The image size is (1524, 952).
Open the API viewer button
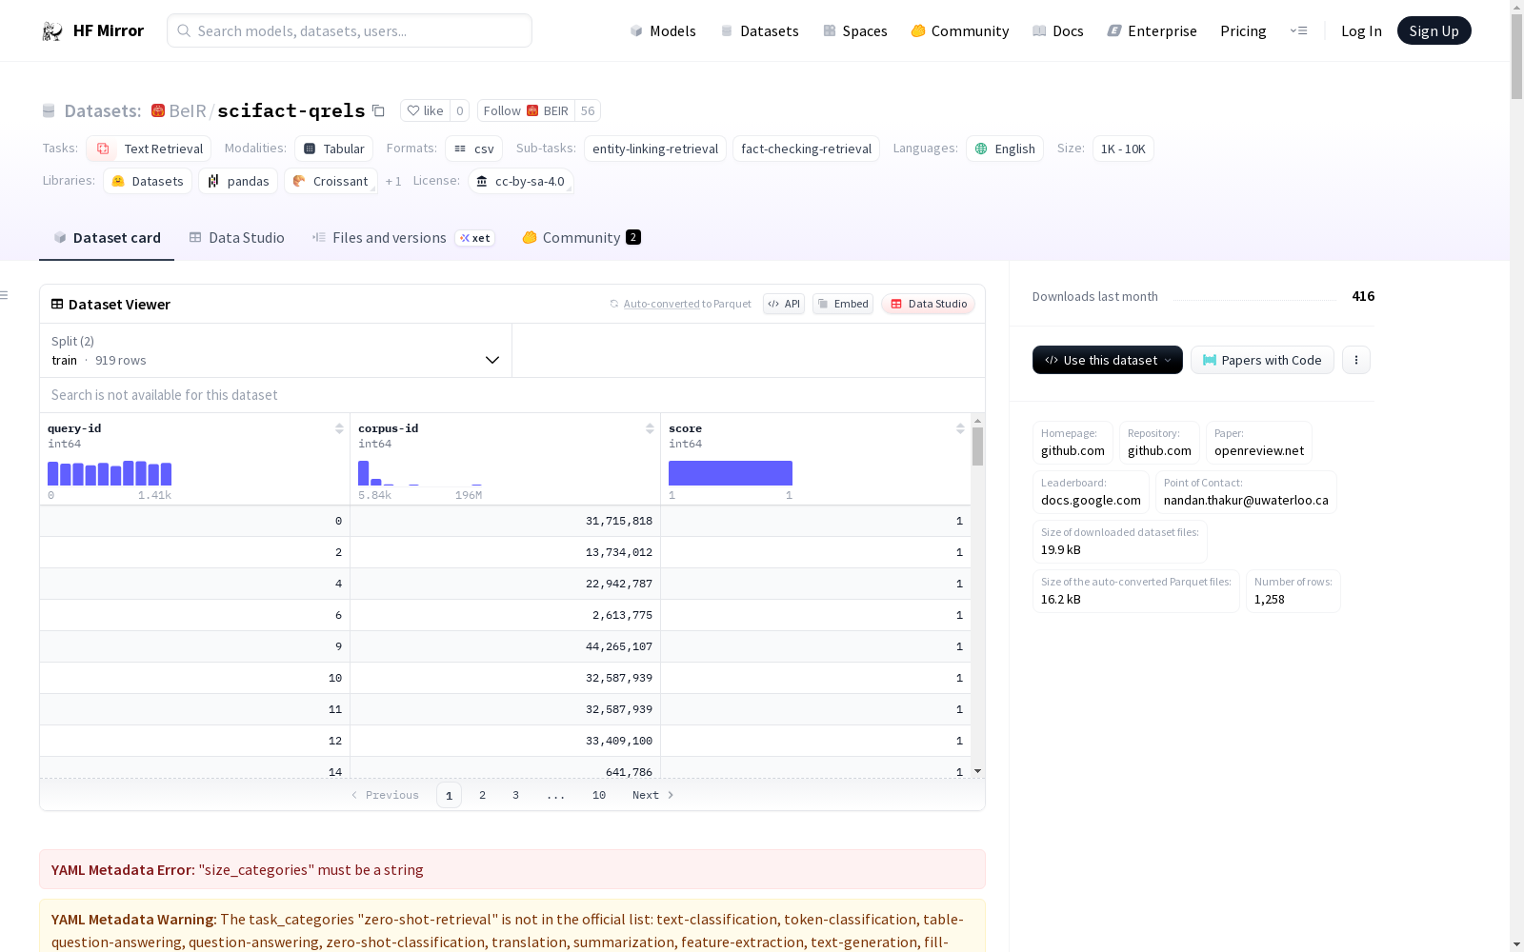click(x=784, y=304)
